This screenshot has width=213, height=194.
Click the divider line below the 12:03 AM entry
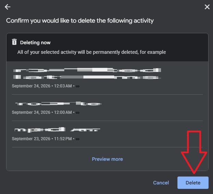tap(107, 94)
